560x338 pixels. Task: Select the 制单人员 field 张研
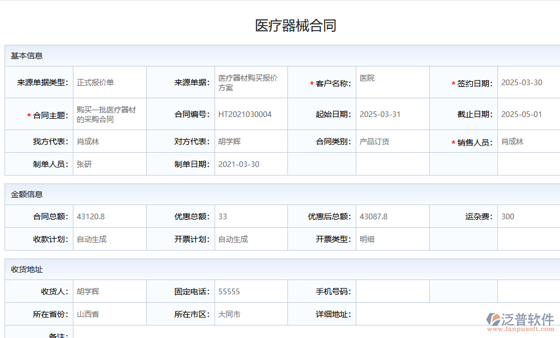[110, 164]
